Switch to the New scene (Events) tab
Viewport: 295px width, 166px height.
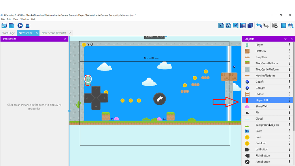[54, 33]
